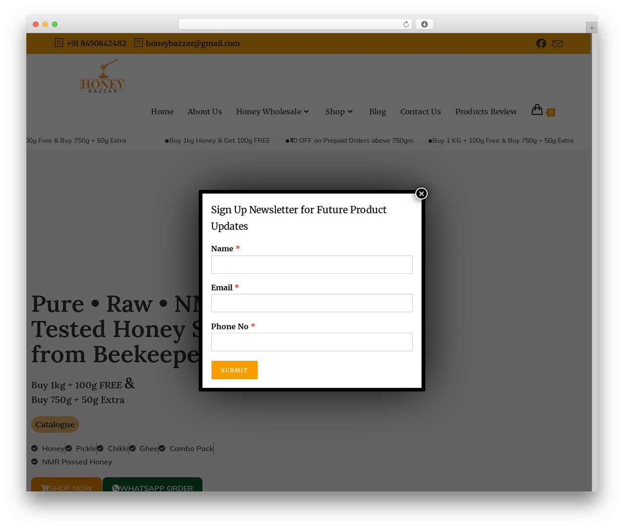This screenshot has width=624, height=529.
Task: Click 'OFF on Prepaid Orders above 750gm' text
Action: click(355, 141)
